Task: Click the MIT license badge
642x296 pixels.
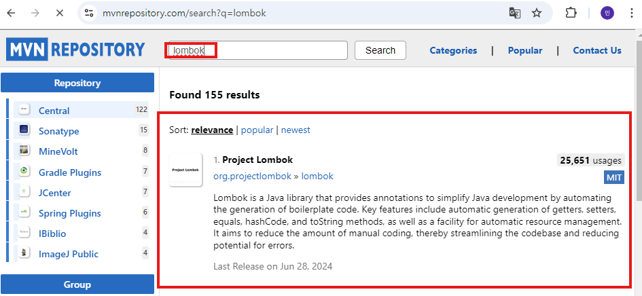Action: tap(614, 178)
